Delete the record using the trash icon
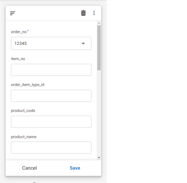 [83, 13]
